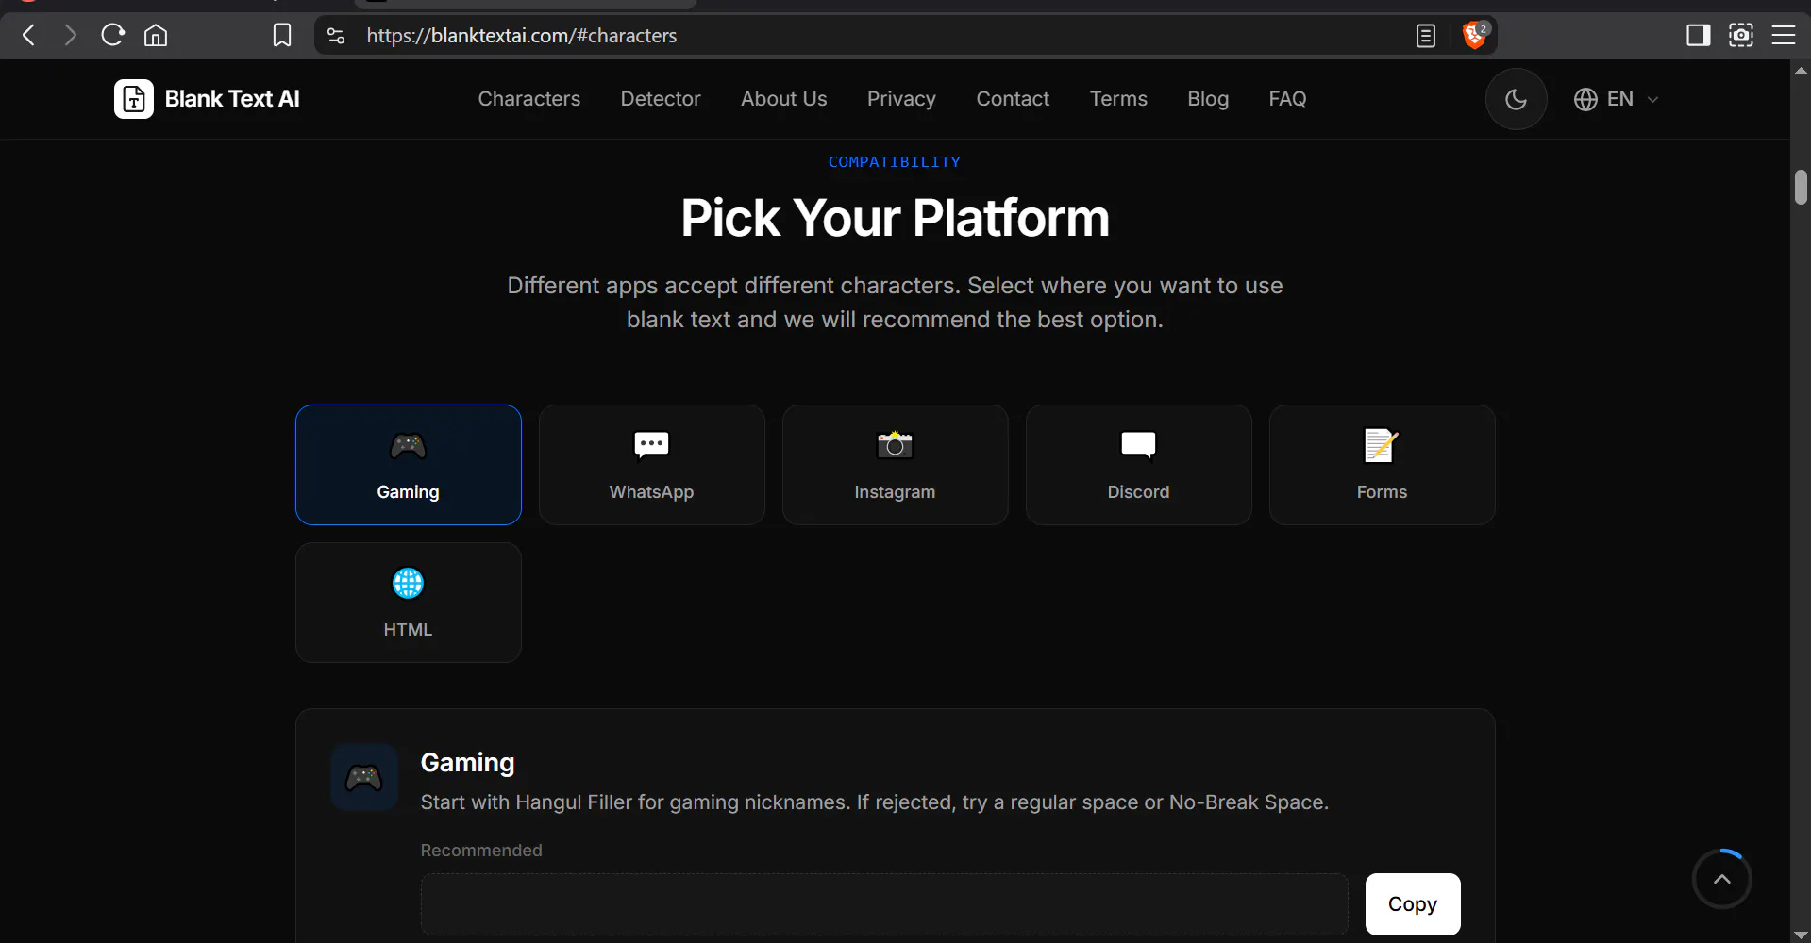Go to the browser home icon
This screenshot has height=943, width=1811.
click(156, 36)
